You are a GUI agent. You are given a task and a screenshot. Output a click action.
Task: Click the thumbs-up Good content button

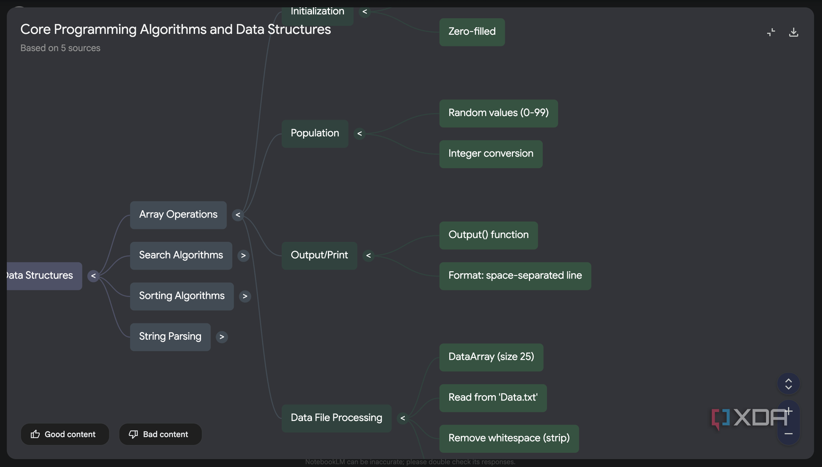click(x=65, y=434)
